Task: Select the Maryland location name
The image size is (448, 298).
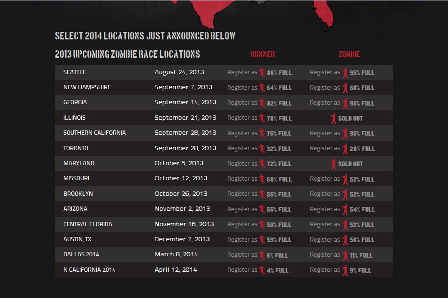Action: click(79, 163)
